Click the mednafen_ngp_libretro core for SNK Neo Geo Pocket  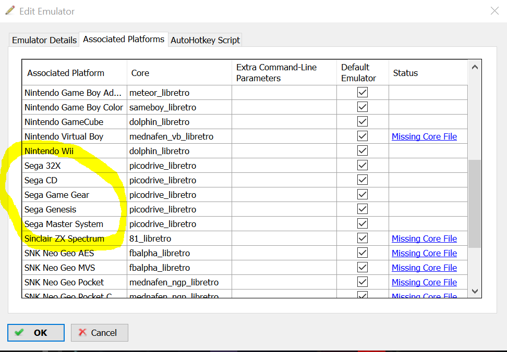click(179, 282)
